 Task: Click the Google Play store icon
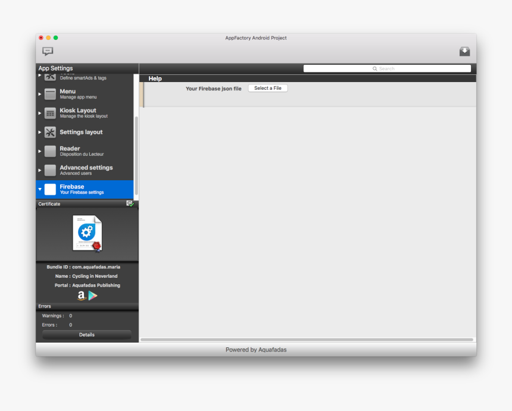point(93,296)
